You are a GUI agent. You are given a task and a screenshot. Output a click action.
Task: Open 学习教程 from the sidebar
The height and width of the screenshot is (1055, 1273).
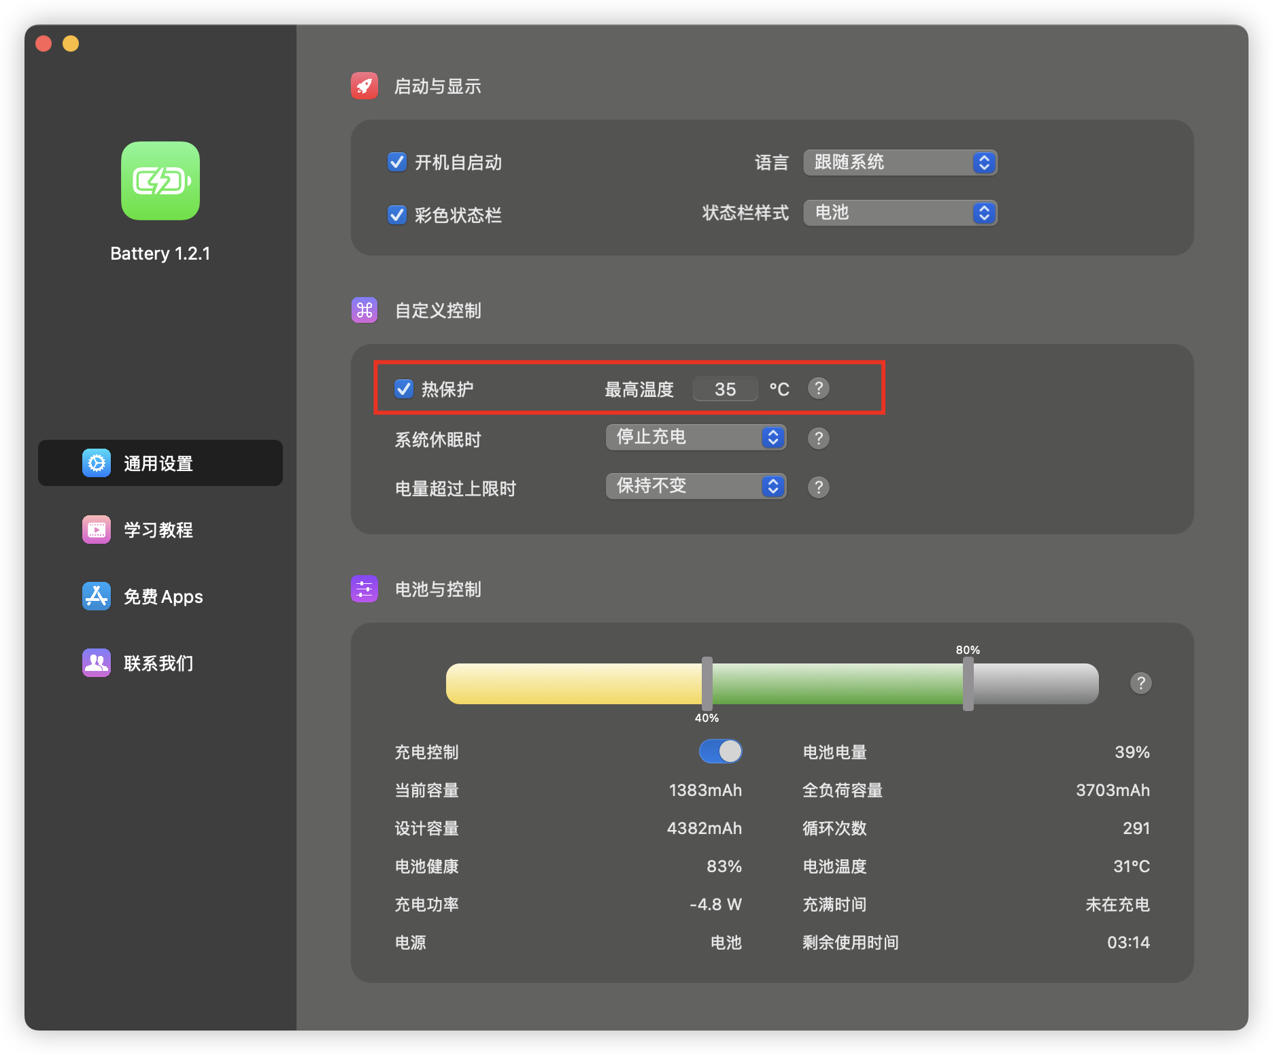[x=158, y=530]
